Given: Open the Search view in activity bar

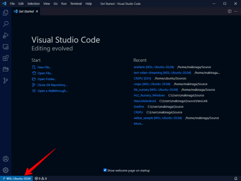Looking at the screenshot, I should click(6, 24).
